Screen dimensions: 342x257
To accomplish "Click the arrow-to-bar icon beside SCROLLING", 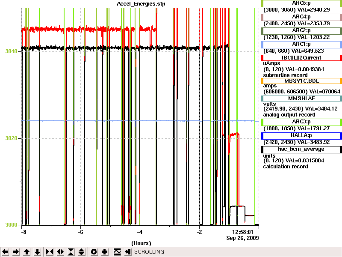I will pos(128,252).
